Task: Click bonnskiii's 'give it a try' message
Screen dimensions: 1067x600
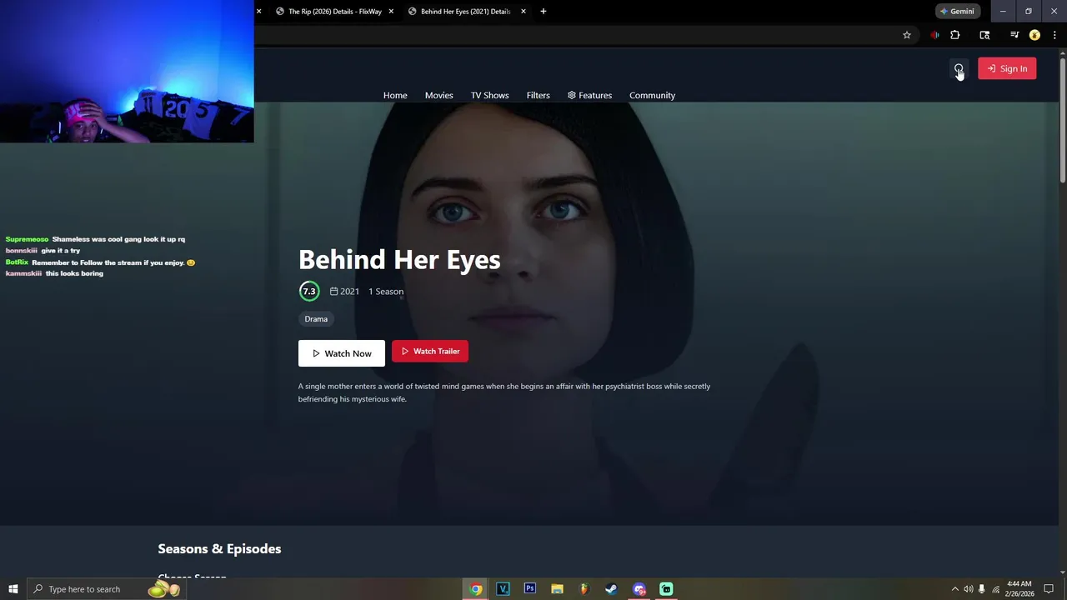Action: point(43,251)
